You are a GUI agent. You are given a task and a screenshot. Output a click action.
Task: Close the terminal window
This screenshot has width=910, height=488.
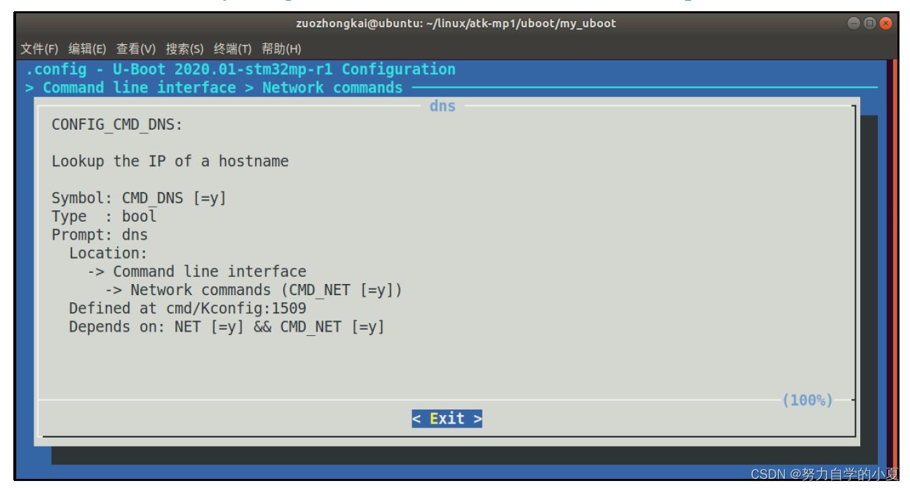[887, 23]
